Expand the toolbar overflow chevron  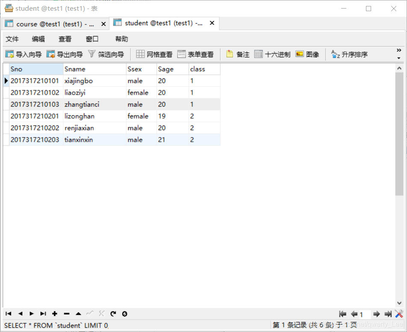click(399, 50)
